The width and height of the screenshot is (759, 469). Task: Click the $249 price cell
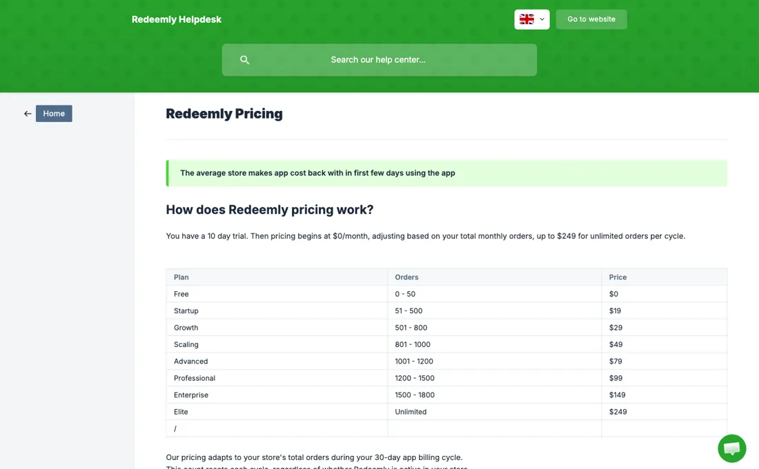click(664, 412)
